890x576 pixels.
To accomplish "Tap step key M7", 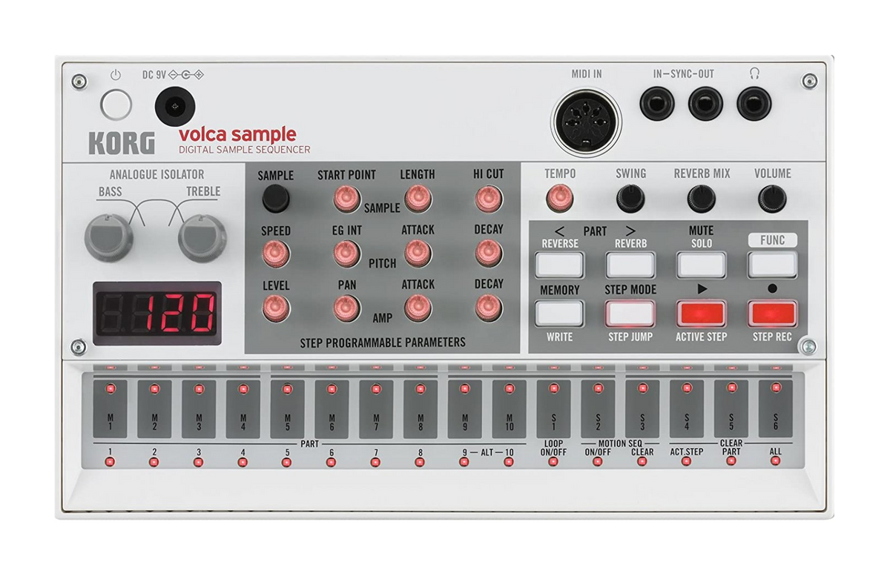I will pyautogui.click(x=376, y=409).
